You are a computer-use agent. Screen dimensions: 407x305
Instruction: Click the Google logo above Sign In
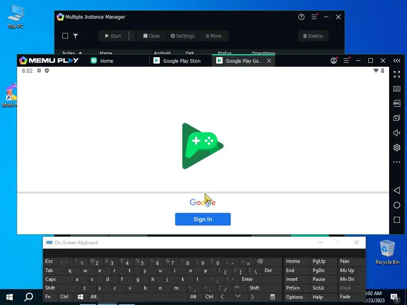click(x=202, y=202)
